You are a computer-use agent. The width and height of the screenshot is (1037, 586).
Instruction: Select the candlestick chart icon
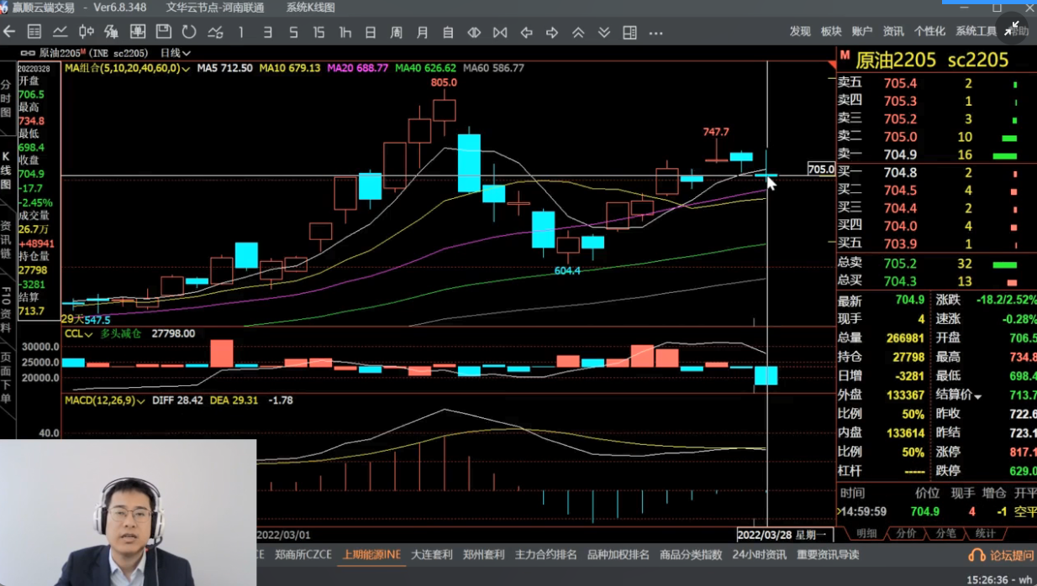[86, 32]
